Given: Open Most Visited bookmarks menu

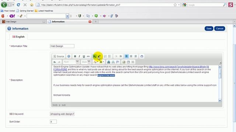Looking at the screenshot, I should (8, 11).
